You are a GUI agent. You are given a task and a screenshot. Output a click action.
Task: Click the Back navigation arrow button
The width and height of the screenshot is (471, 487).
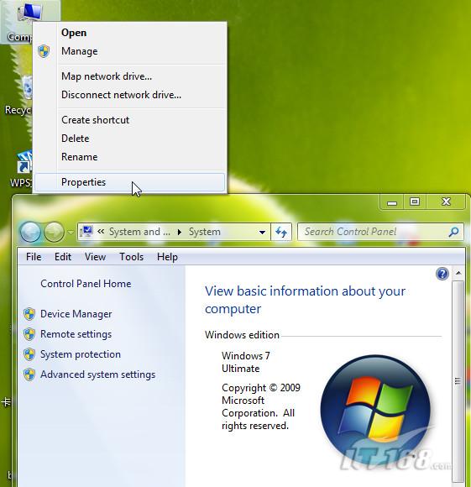[x=30, y=232]
